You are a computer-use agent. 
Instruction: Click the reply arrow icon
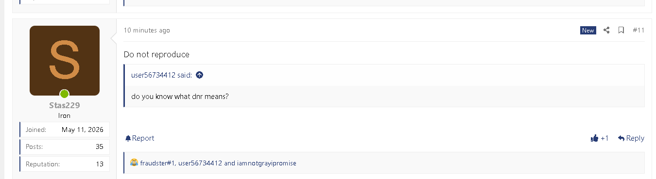point(621,138)
